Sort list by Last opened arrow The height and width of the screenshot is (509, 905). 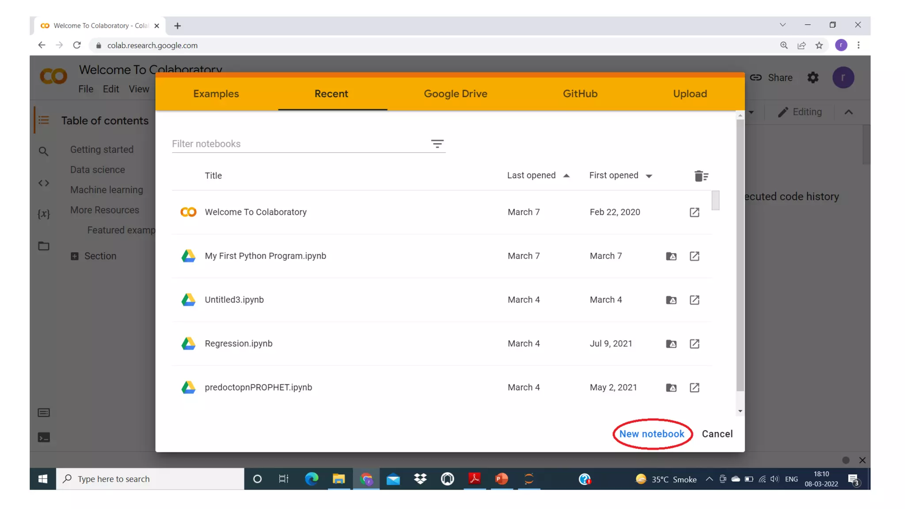click(x=566, y=176)
